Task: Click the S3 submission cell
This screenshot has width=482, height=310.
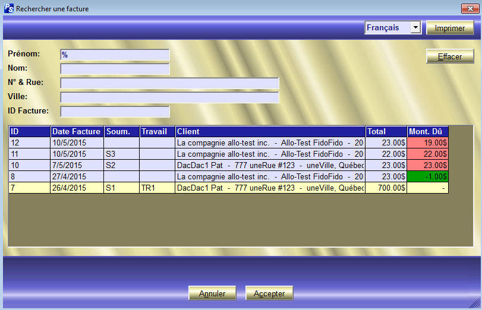Action: click(122, 154)
